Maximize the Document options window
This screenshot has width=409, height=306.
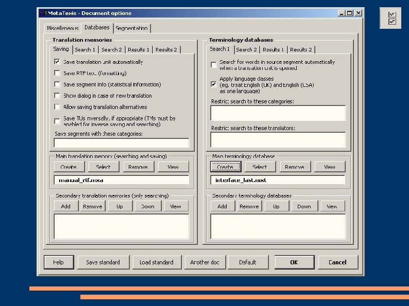[x=350, y=13]
